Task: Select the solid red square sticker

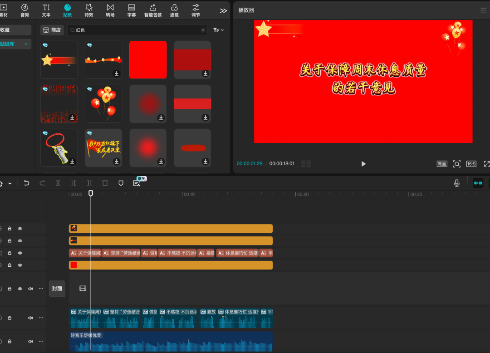Action: point(148,60)
